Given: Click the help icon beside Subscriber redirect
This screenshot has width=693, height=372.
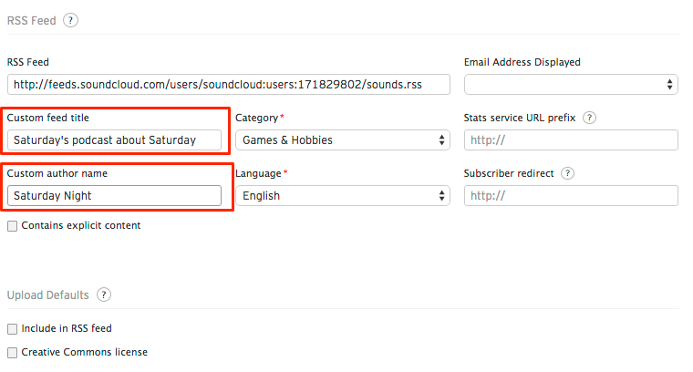Looking at the screenshot, I should click(x=567, y=173).
